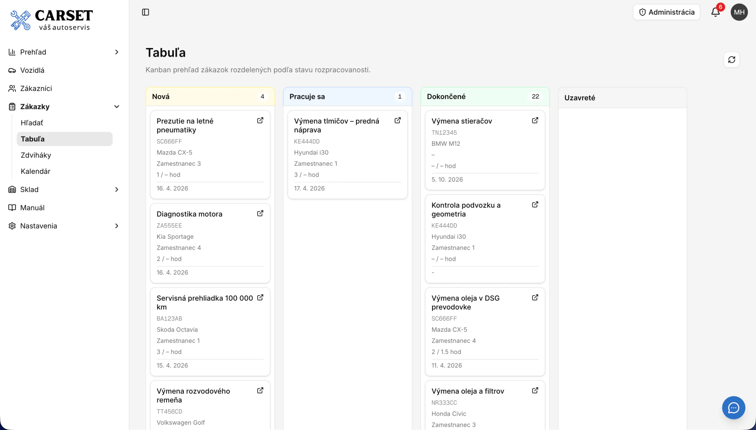Open Prezutie na letné pneumatiky in new window

click(x=260, y=120)
